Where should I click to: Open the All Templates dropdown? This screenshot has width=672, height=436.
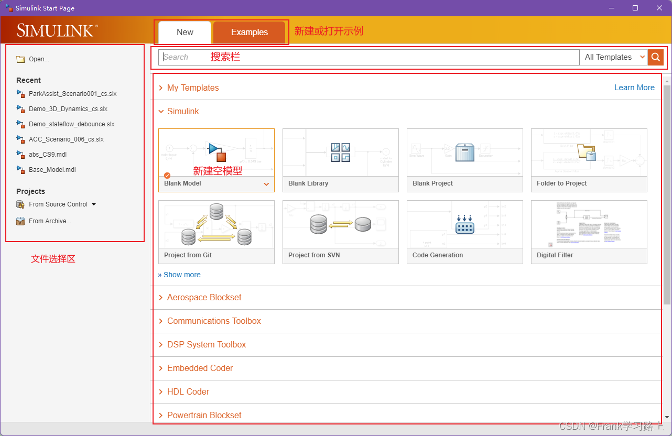click(x=614, y=57)
